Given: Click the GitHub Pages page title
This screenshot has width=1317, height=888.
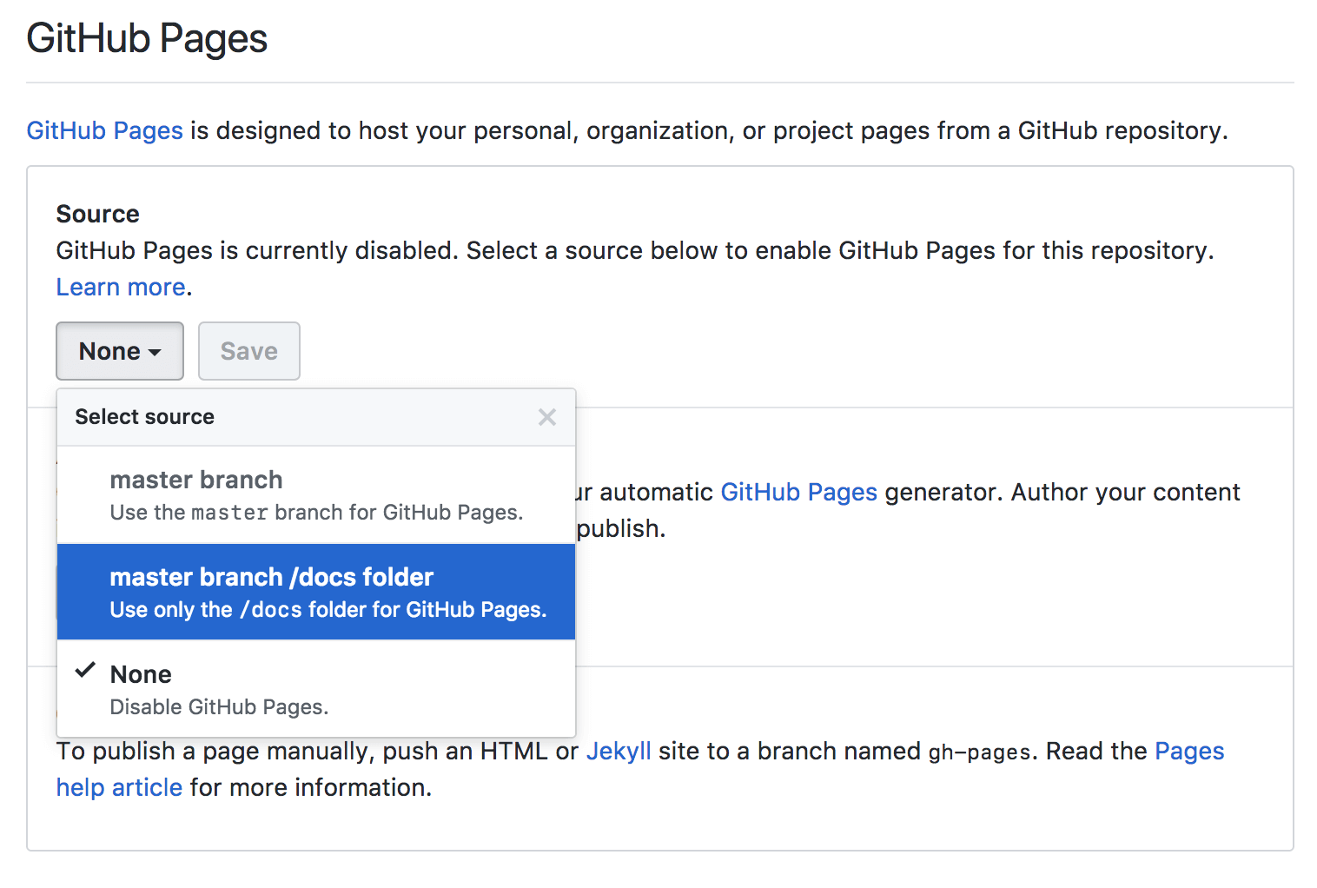Looking at the screenshot, I should [x=147, y=38].
